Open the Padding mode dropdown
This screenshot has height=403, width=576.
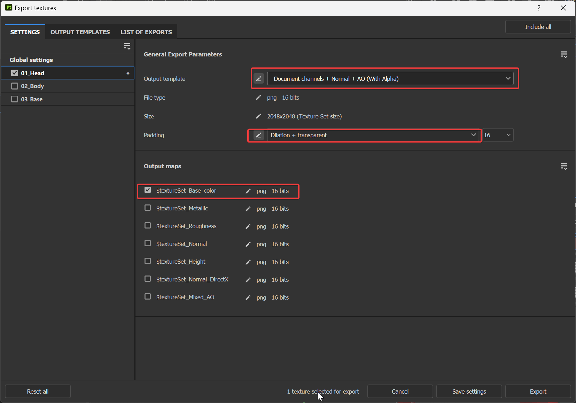click(x=372, y=135)
